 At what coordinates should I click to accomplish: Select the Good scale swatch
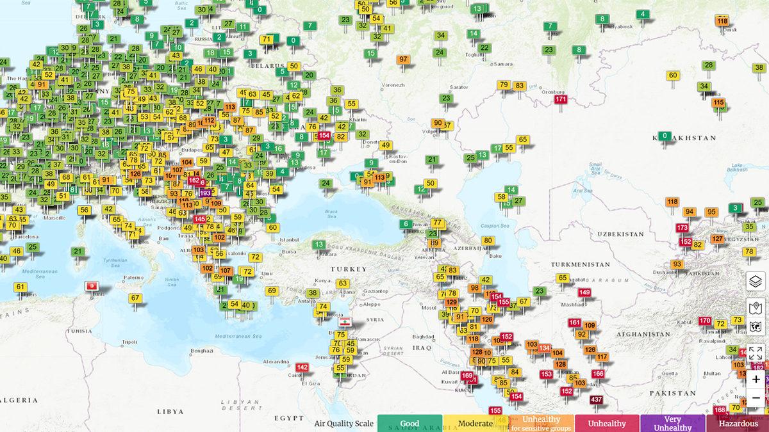click(409, 423)
